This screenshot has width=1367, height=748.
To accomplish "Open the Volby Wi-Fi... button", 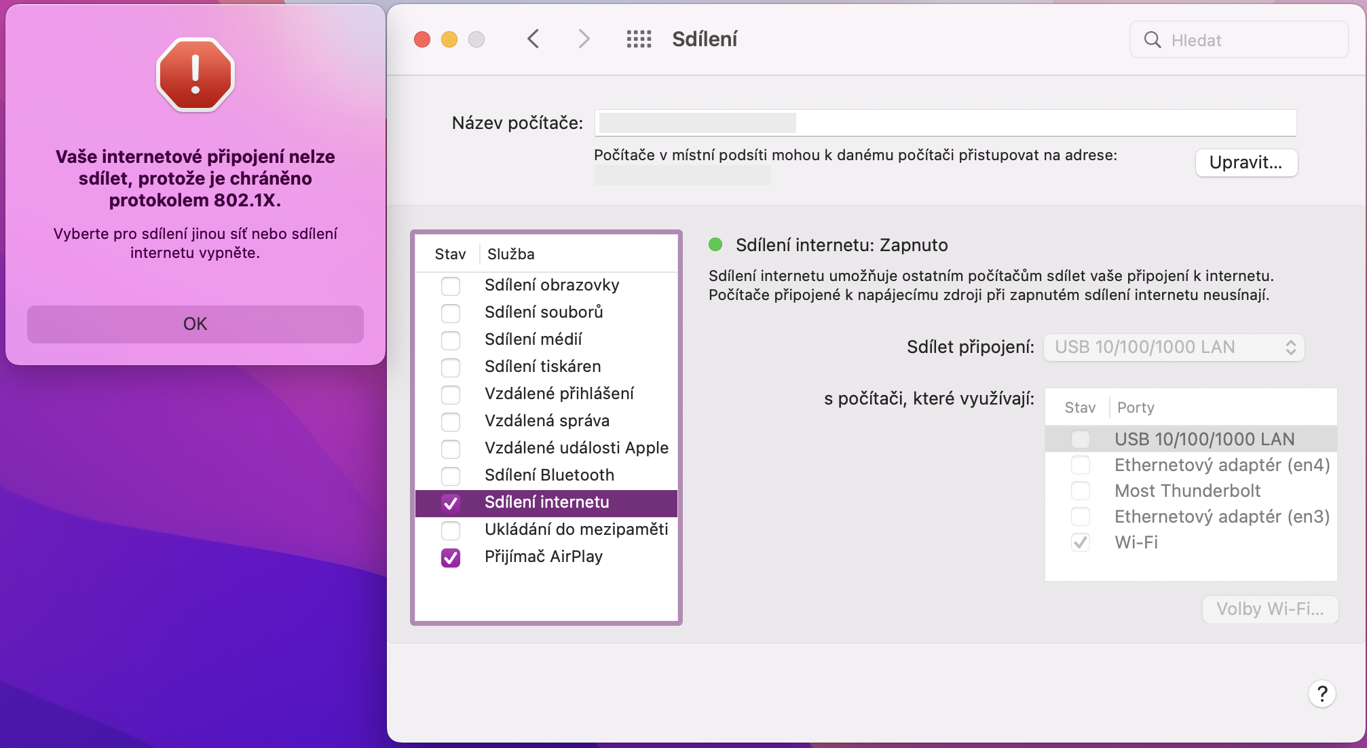I will (1269, 609).
